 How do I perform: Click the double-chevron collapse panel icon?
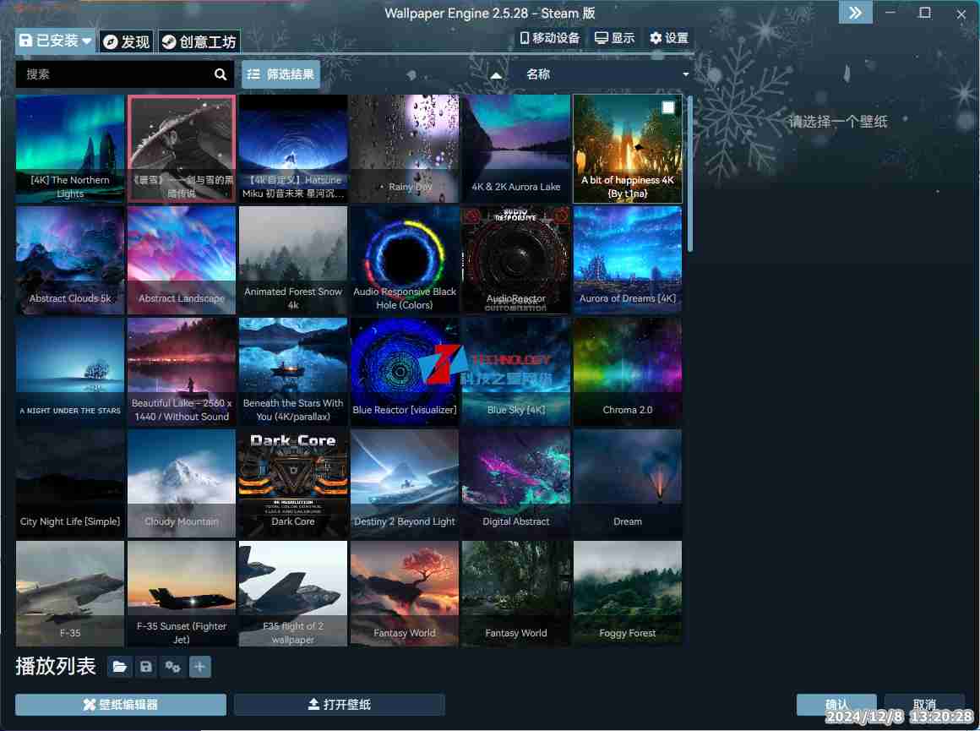(855, 13)
